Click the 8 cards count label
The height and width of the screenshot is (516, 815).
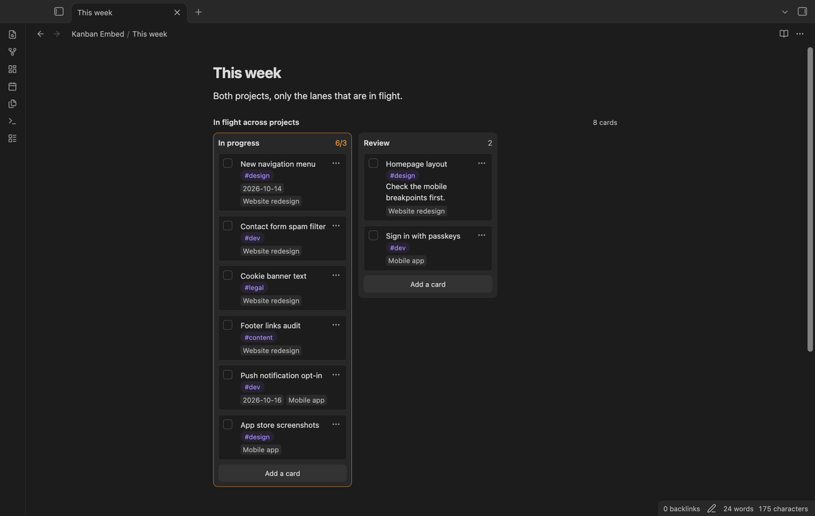point(605,123)
